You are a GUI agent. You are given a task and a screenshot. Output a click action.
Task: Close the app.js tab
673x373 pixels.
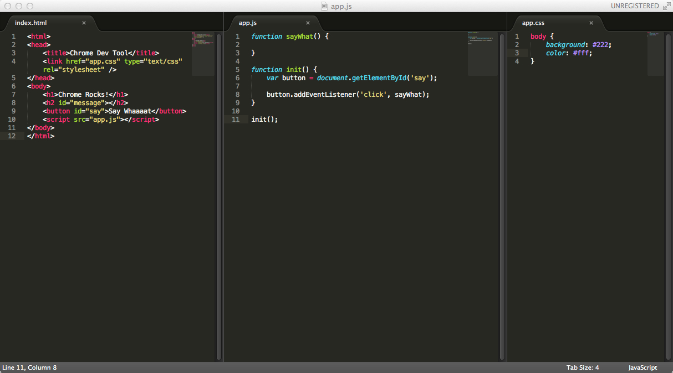[308, 23]
